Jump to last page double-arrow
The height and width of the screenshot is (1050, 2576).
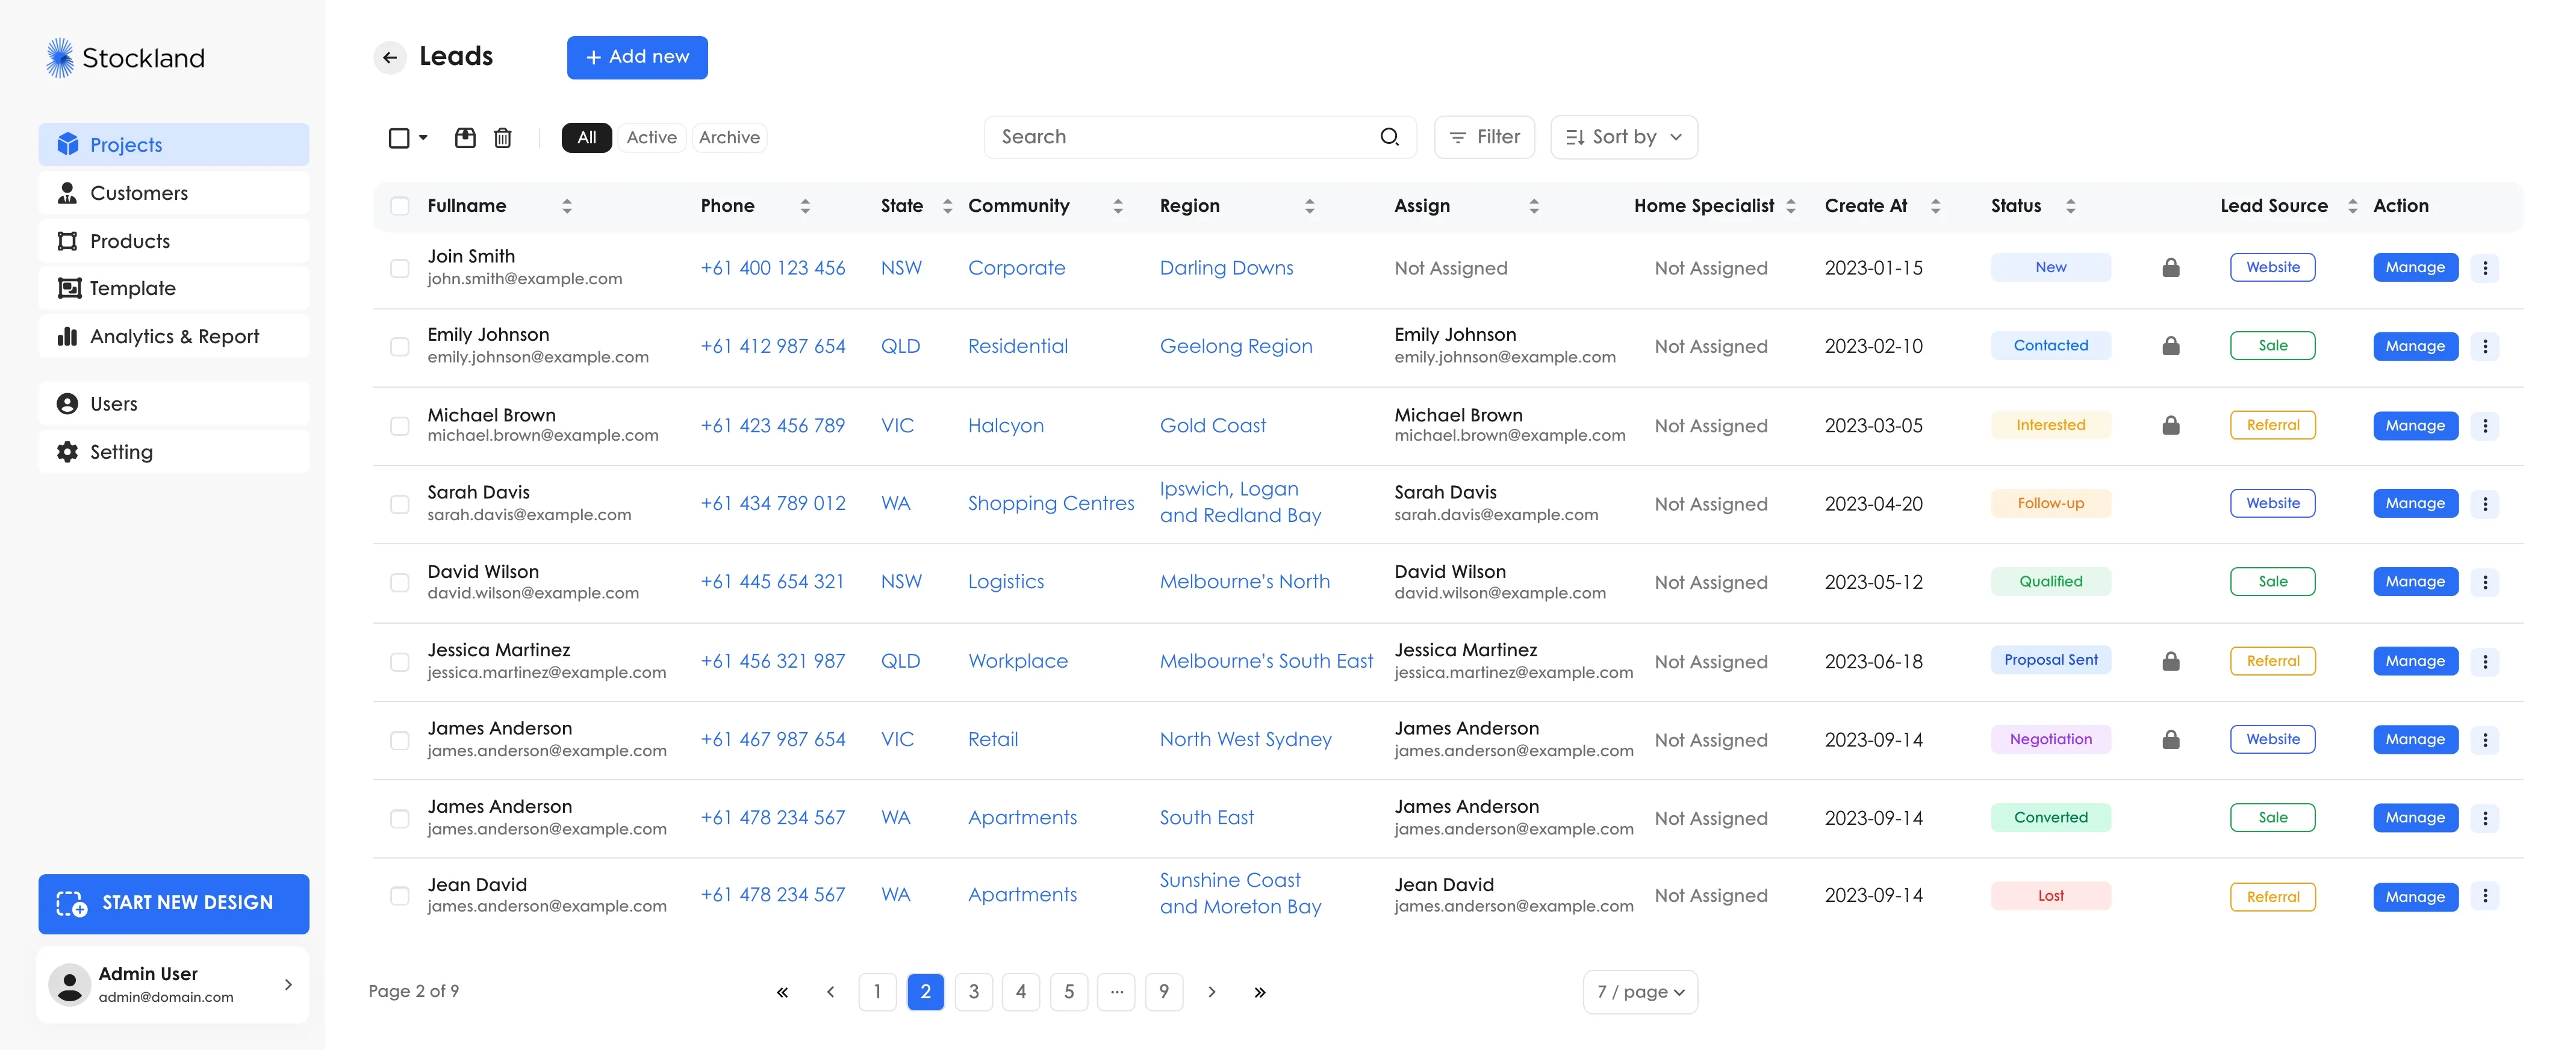click(x=1260, y=992)
